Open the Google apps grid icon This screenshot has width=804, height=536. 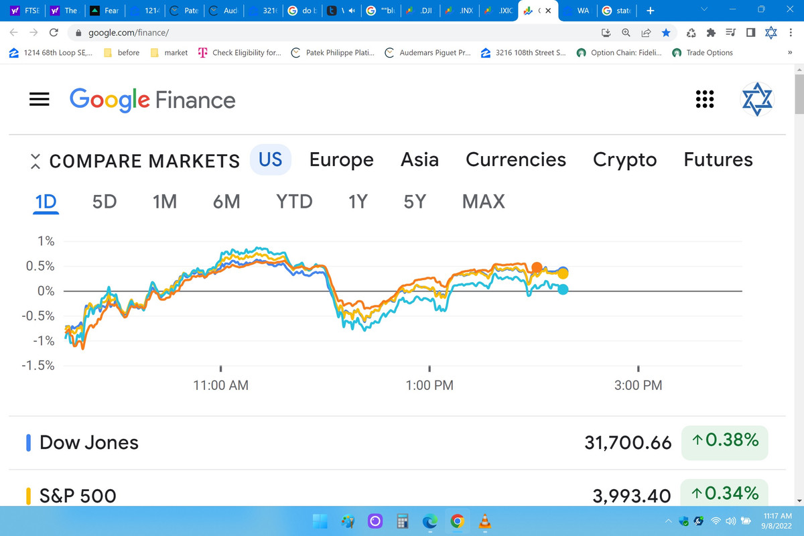coord(704,99)
